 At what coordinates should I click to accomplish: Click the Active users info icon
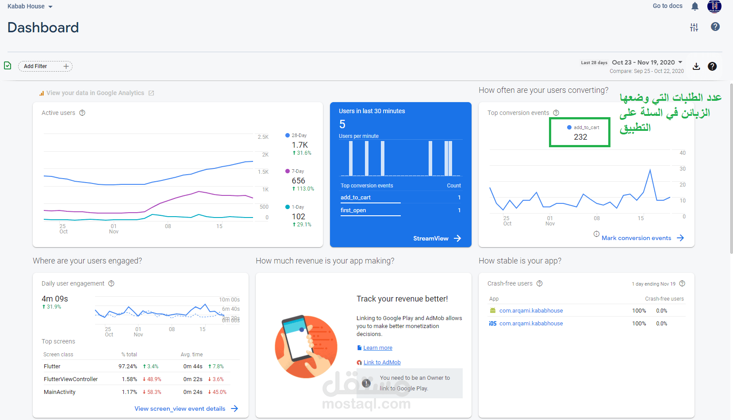[x=82, y=113]
